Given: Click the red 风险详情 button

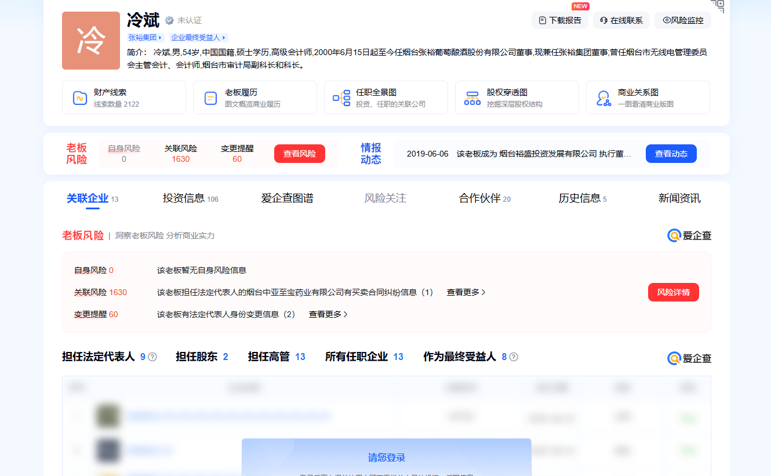Looking at the screenshot, I should pos(674,292).
